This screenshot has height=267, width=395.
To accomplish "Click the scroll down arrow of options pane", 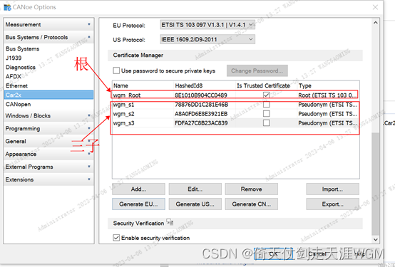I will [375, 239].
